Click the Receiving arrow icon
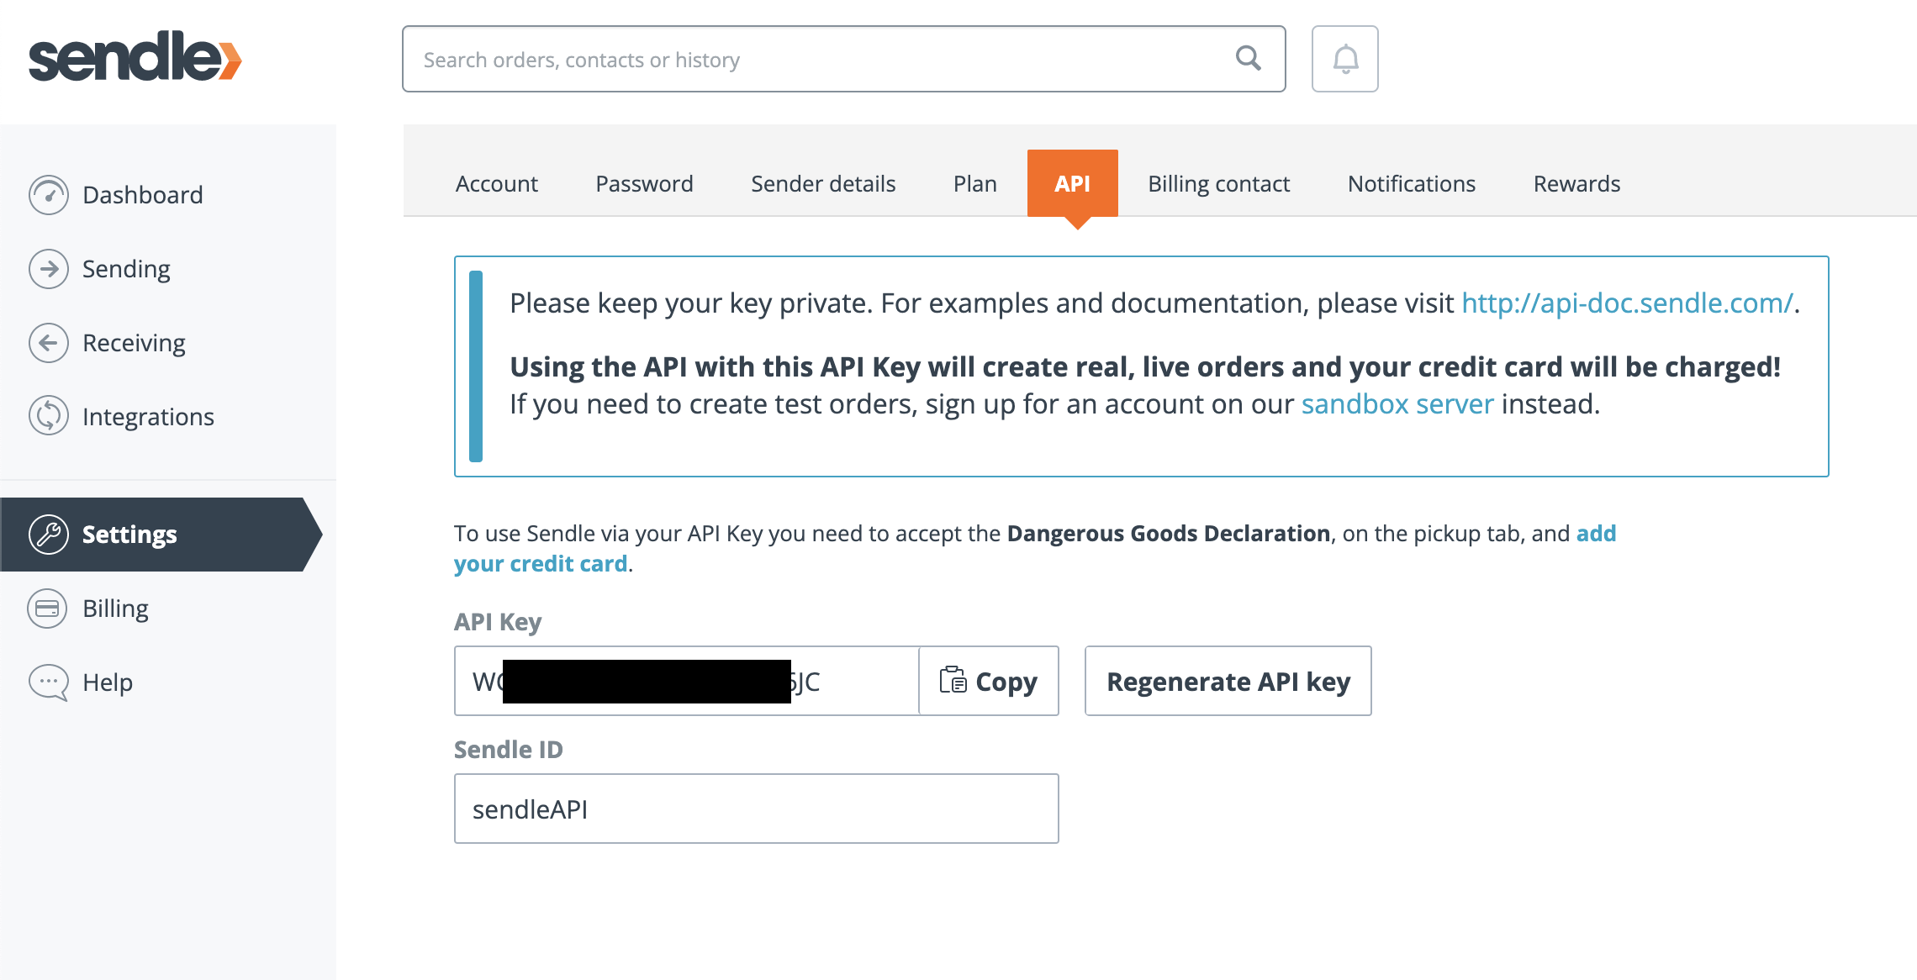 49,343
